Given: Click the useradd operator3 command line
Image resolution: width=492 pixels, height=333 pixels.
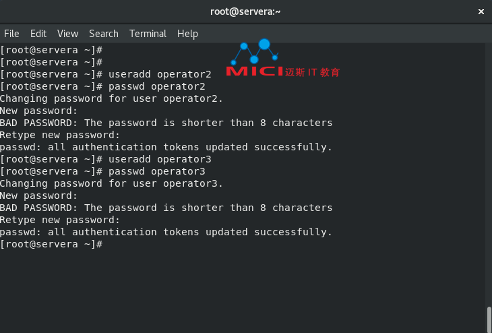Looking at the screenshot, I should pyautogui.click(x=106, y=160).
